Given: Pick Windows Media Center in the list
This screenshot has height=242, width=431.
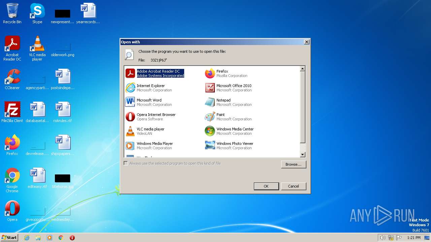Looking at the screenshot, I should click(229, 131).
